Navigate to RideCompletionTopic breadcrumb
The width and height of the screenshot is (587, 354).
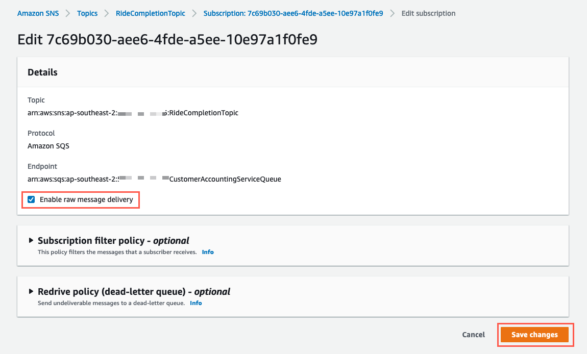pos(151,13)
